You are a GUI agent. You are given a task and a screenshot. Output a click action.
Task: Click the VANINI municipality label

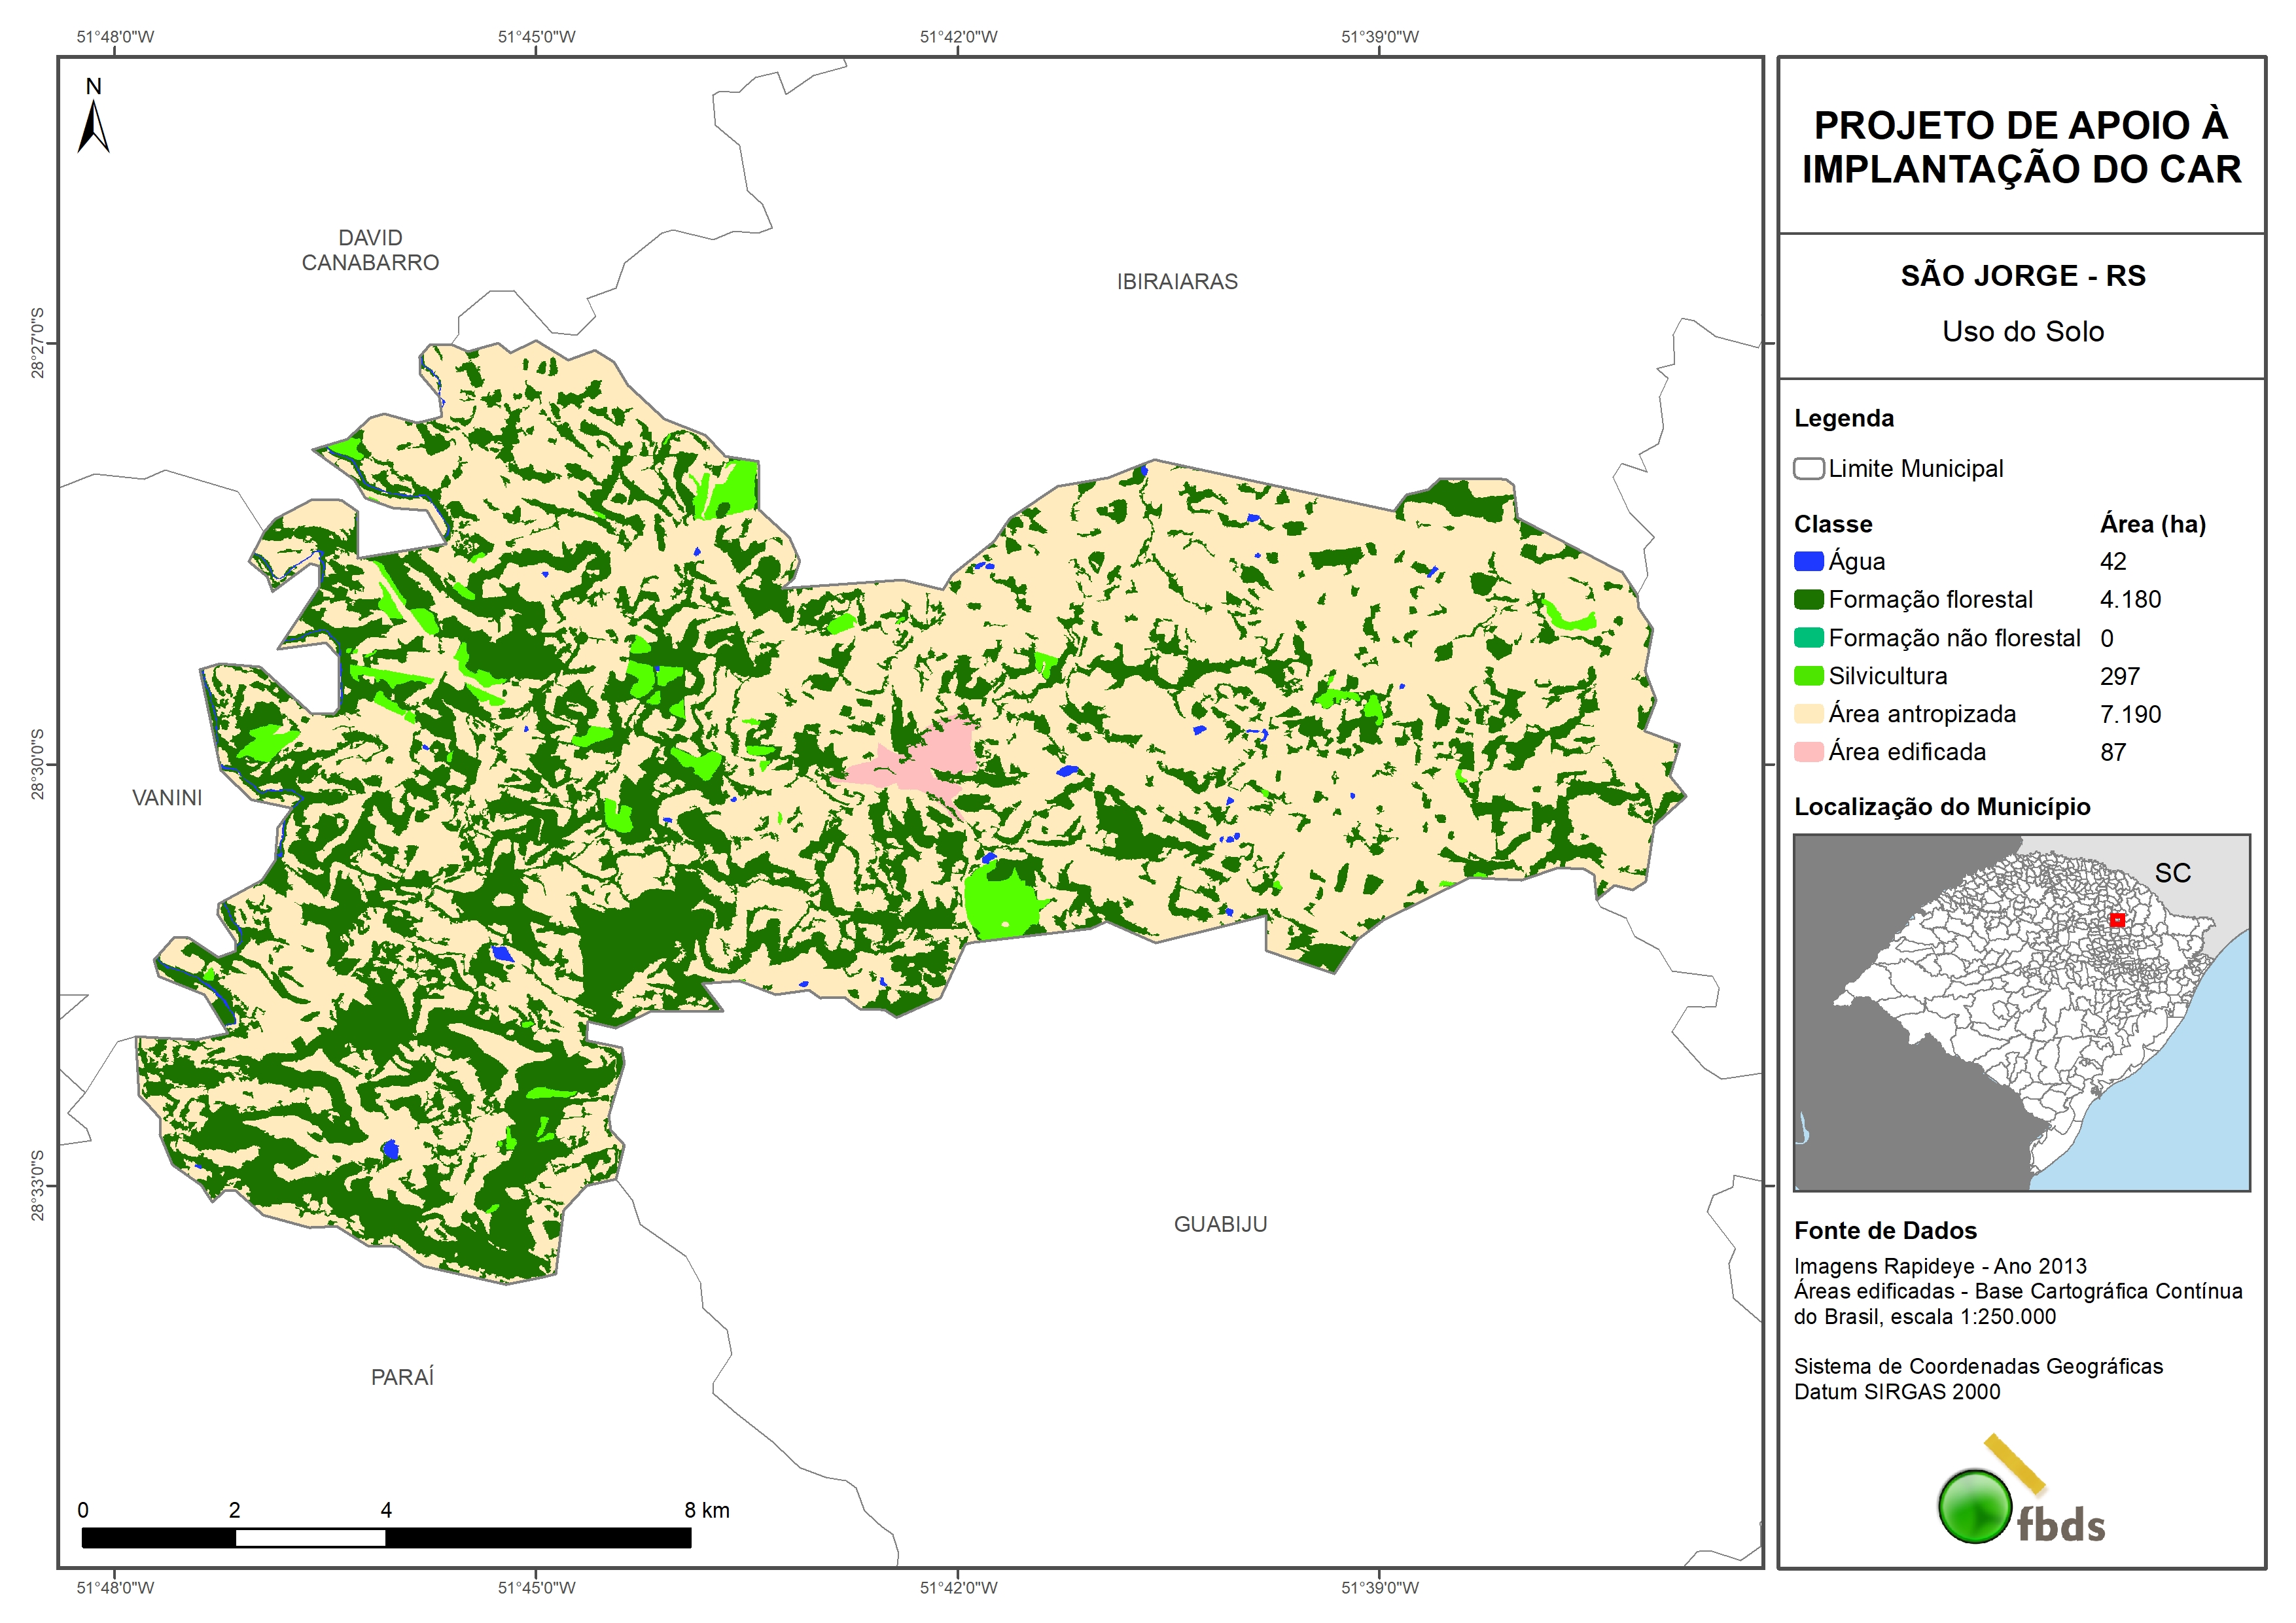(x=167, y=798)
